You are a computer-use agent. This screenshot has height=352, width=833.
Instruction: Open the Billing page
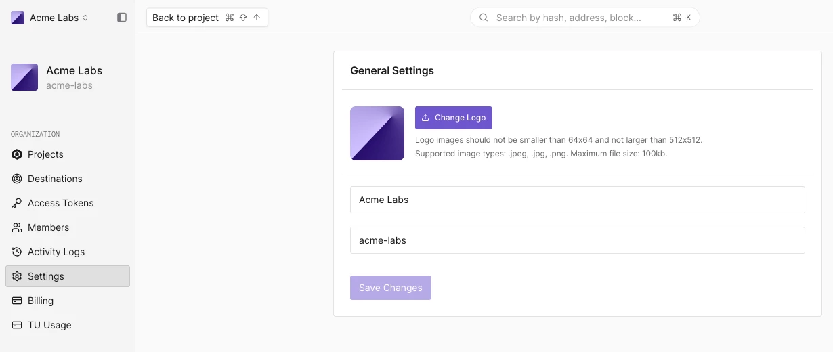(68, 301)
